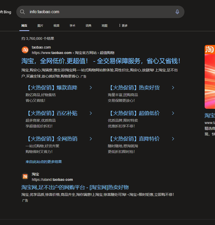
Task: Click description text 随时随地,想淘就淘
Action: click(x=123, y=146)
